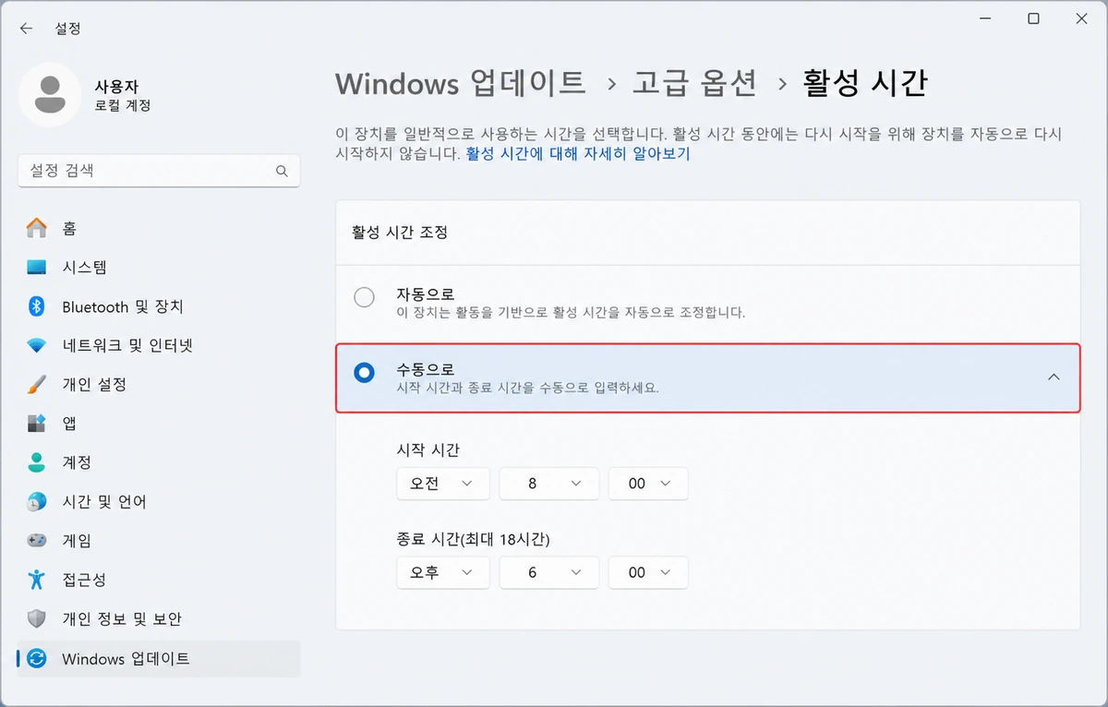Click the 홈 house icon
Screen dimensions: 1108x707
pos(36,228)
